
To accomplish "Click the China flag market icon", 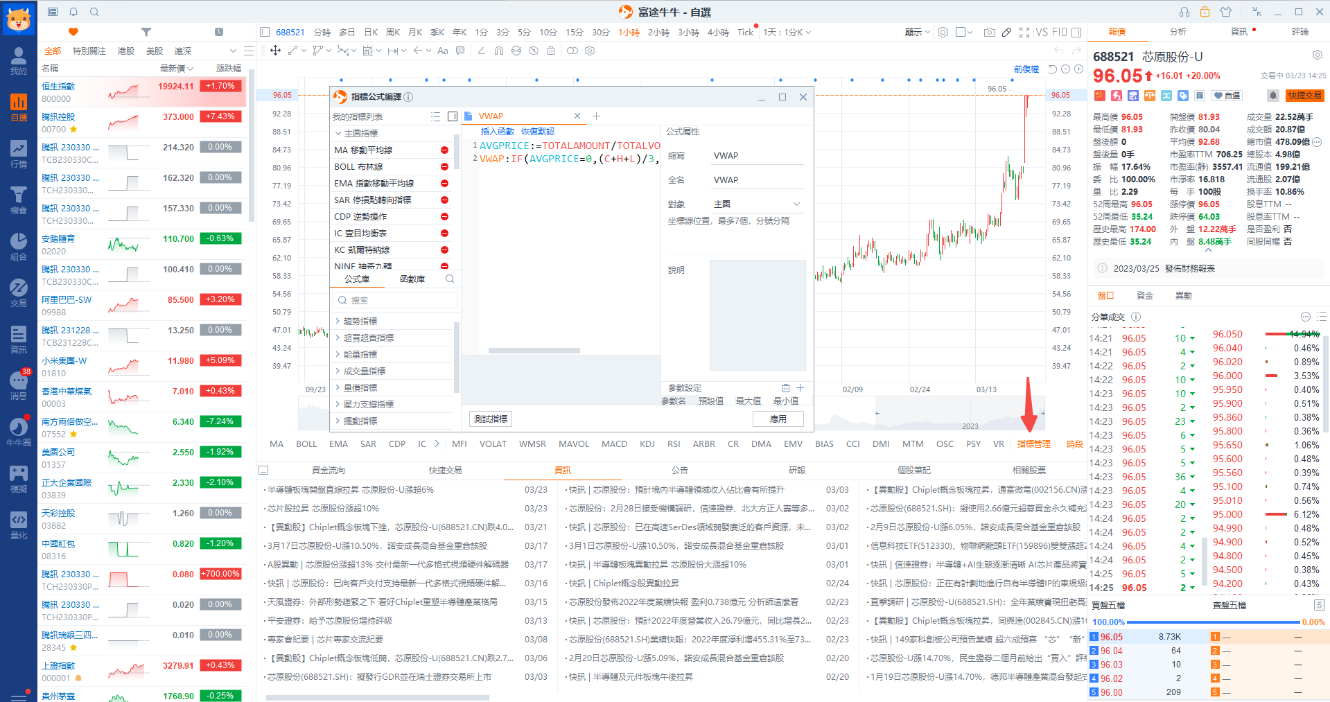I will [x=1099, y=96].
